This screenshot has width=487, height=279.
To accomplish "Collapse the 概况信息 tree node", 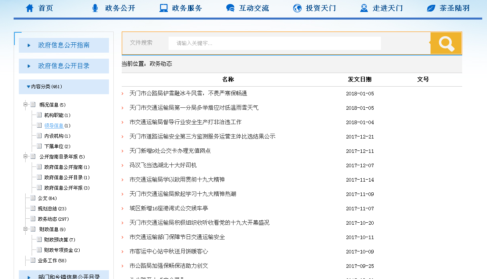I will click(26, 105).
